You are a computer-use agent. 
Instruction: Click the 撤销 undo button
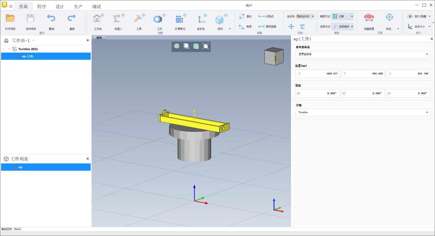point(51,18)
